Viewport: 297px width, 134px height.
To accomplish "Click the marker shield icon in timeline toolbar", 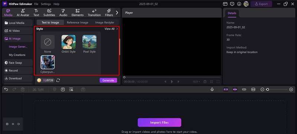I will (x=55, y=89).
